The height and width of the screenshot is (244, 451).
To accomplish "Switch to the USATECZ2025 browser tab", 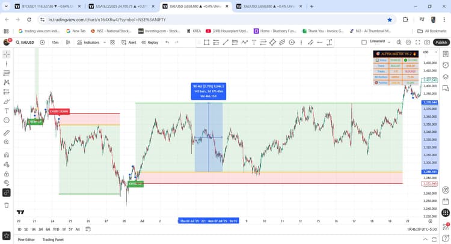I will coord(121,7).
